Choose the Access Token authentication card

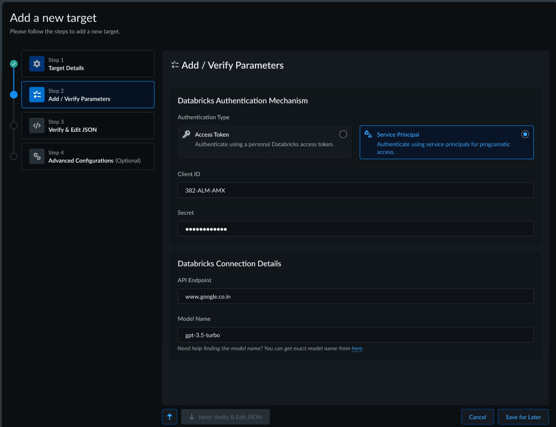tap(265, 143)
